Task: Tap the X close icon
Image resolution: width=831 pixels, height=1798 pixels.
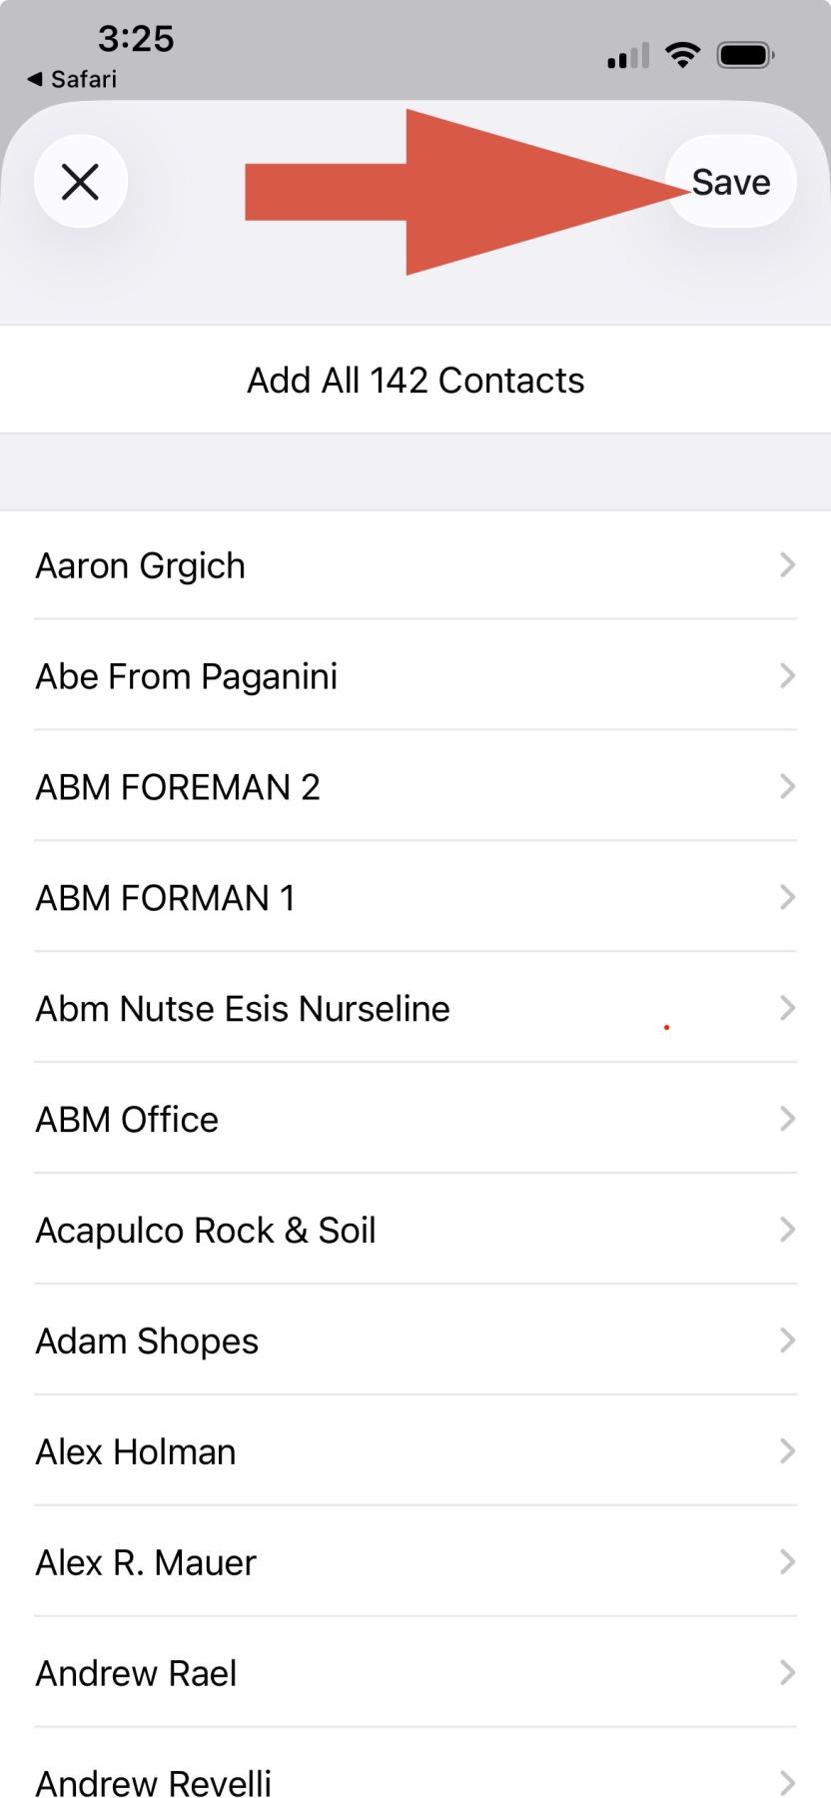Action: (x=80, y=182)
